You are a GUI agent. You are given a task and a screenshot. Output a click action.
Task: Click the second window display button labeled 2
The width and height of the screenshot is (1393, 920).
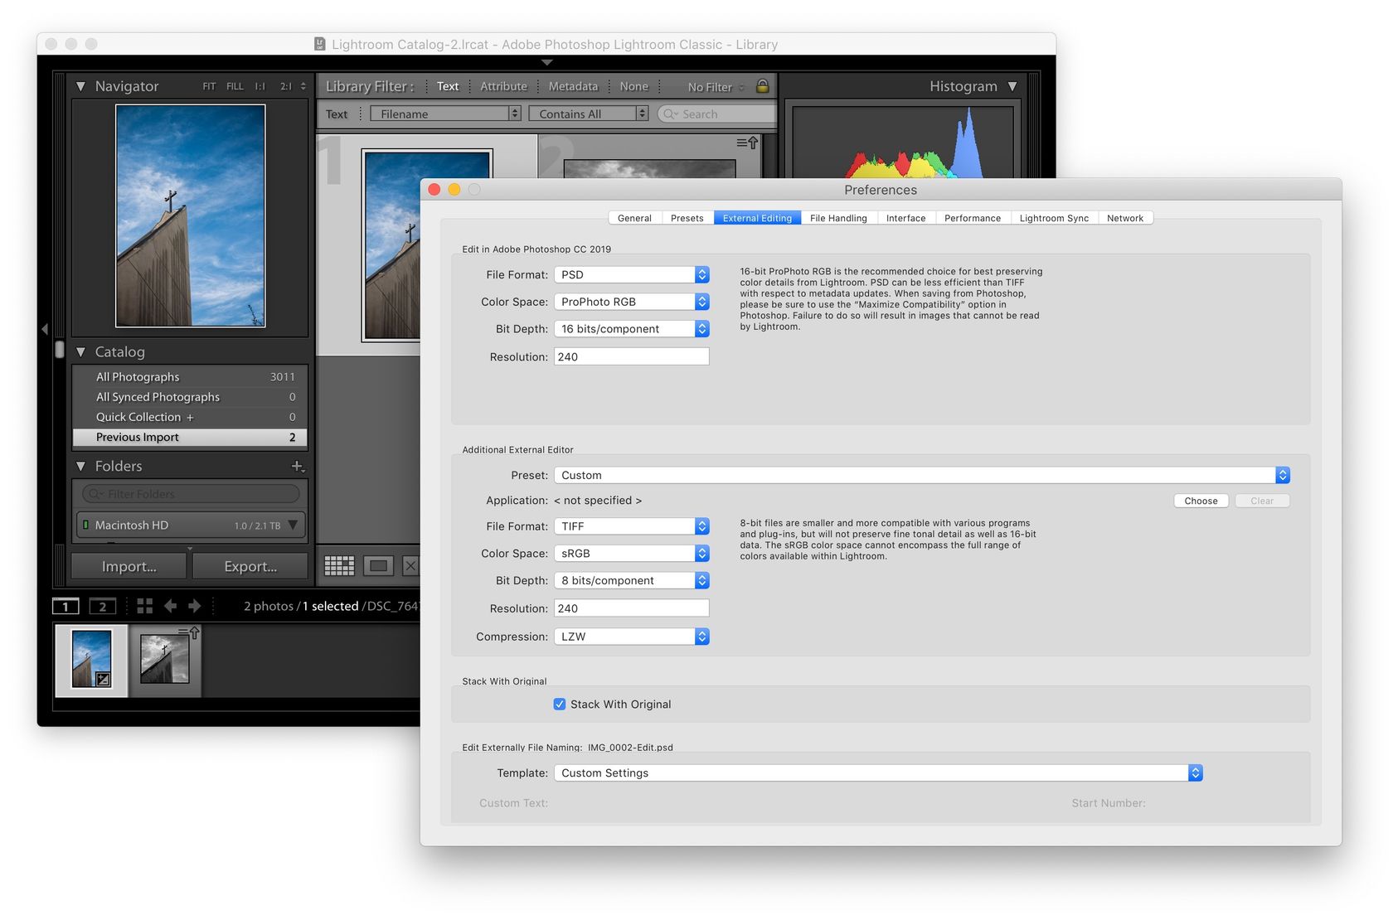103,606
